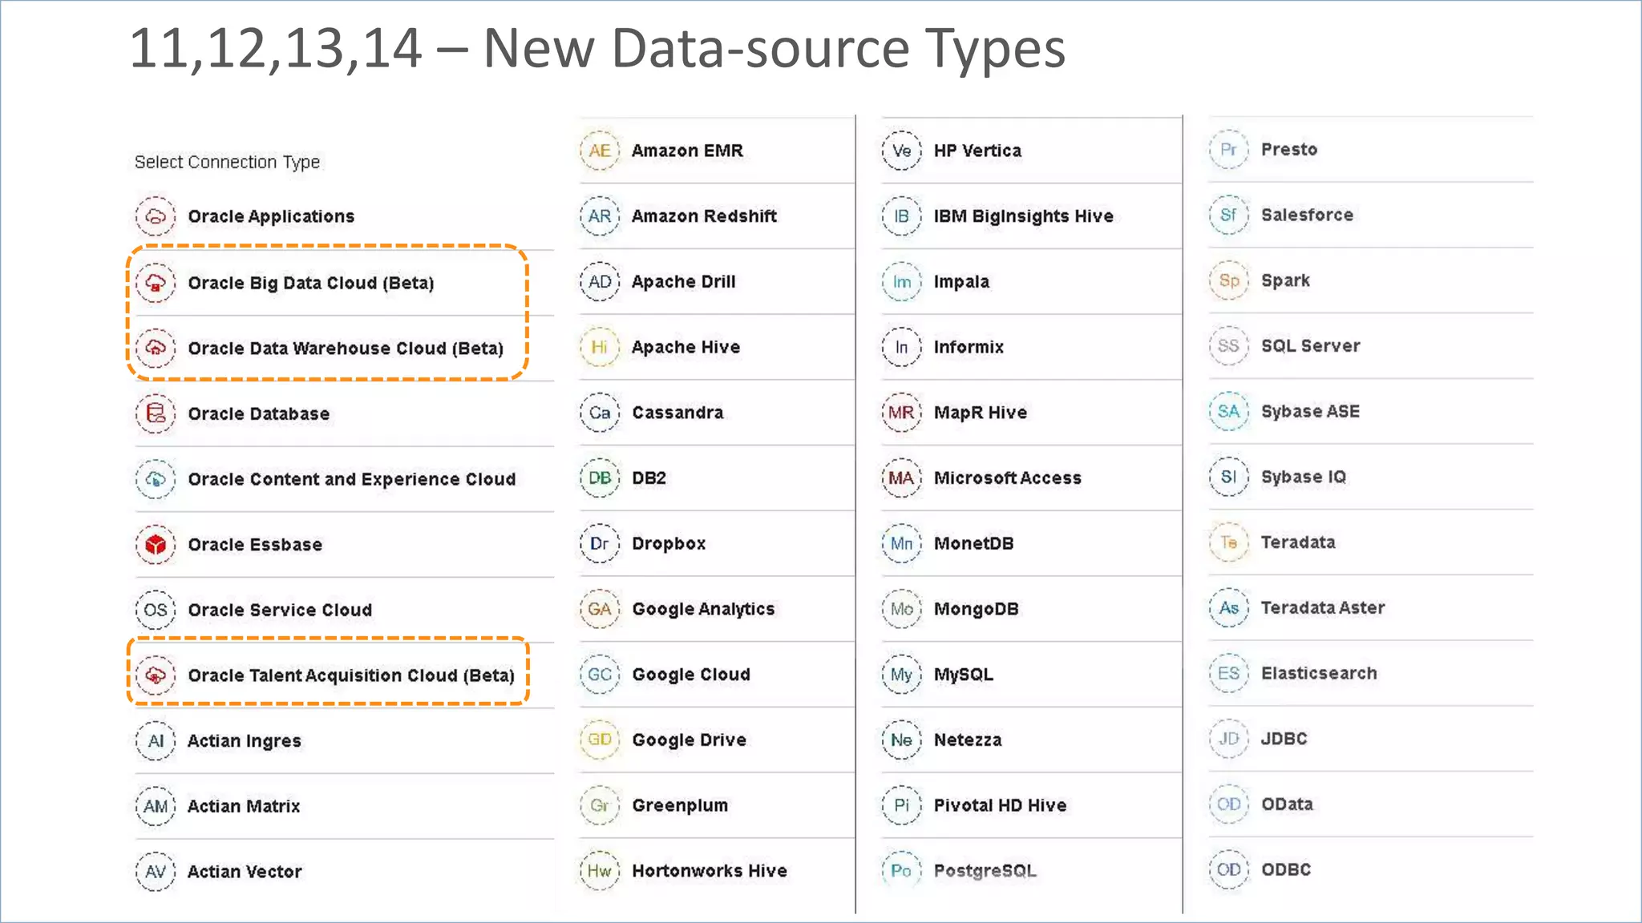Choose the Amazon EMR 'AE' icon
This screenshot has height=923, width=1642.
pos(600,151)
